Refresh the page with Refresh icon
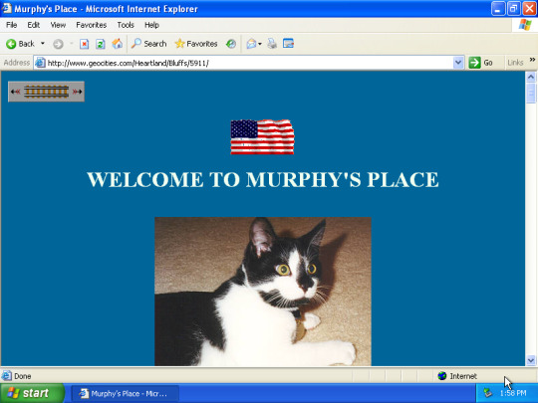Screen dimensions: 538x403 tap(101, 44)
